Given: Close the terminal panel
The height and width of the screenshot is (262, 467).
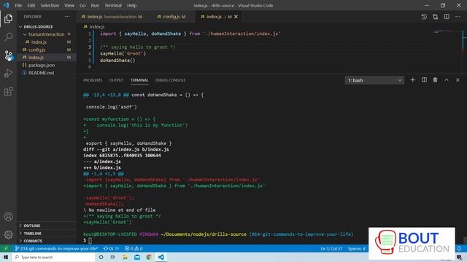Looking at the screenshot, I should (x=458, y=80).
